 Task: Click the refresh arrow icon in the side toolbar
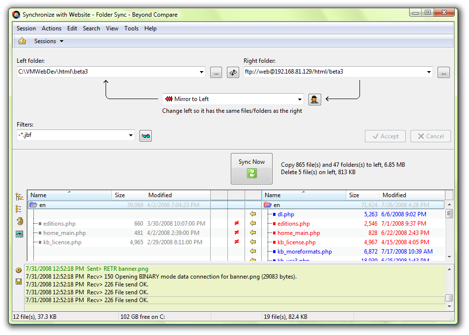pyautogui.click(x=20, y=221)
